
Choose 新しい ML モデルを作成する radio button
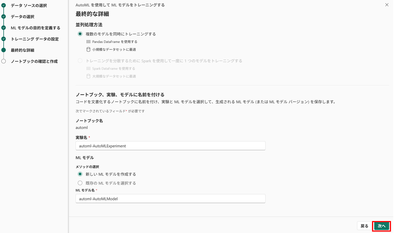[x=80, y=174]
